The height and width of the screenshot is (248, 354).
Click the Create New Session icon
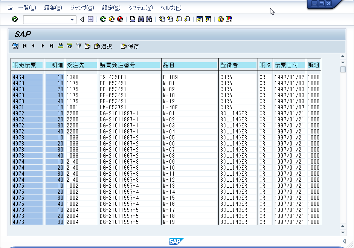click(199, 19)
